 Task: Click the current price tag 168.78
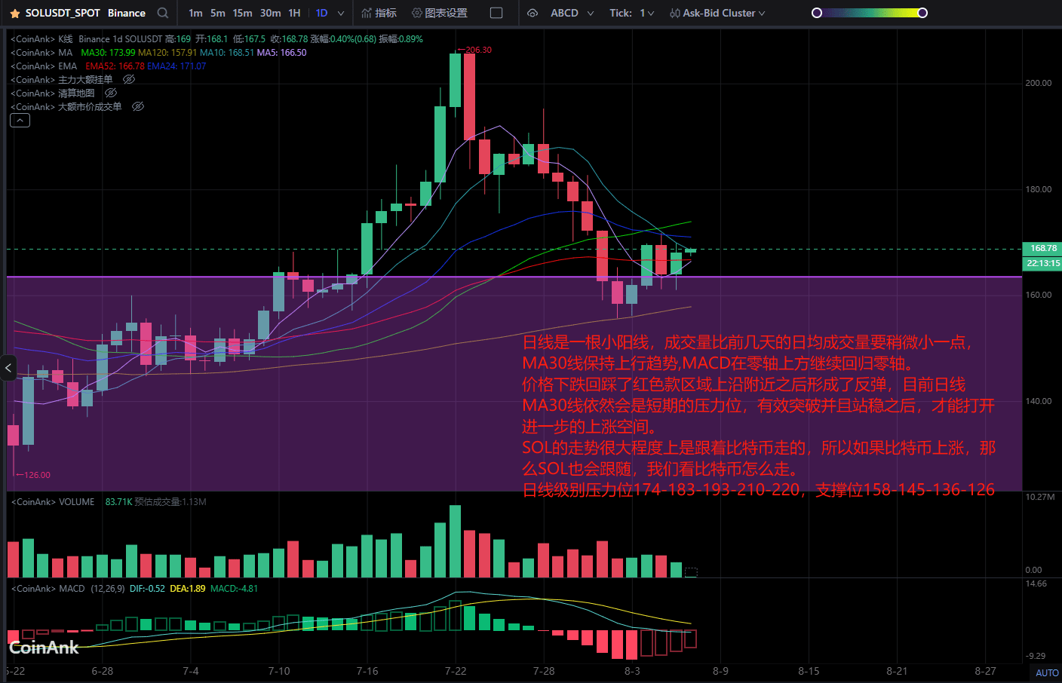[x=1042, y=248]
